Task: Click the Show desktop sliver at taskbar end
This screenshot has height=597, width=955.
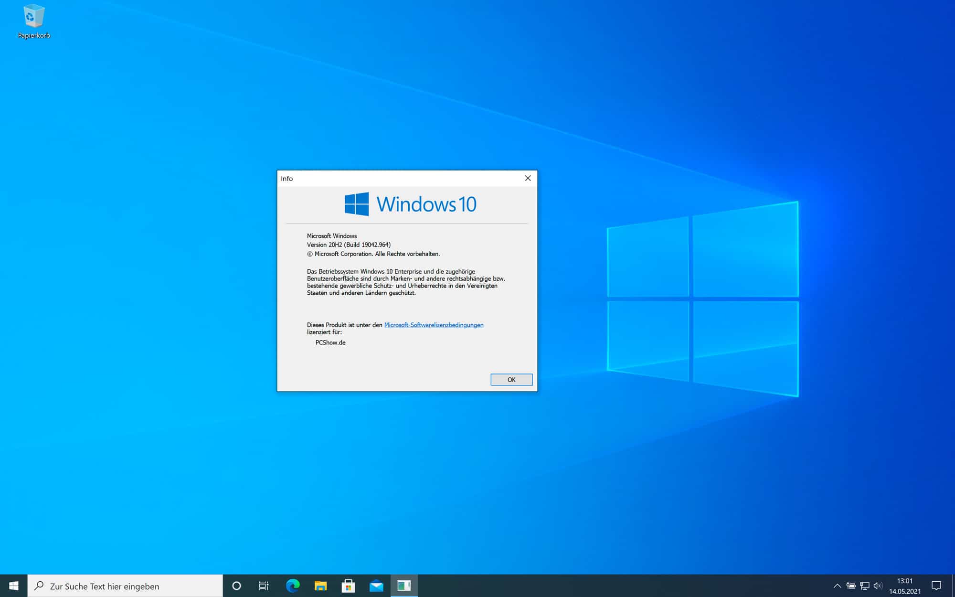Action: click(x=953, y=586)
